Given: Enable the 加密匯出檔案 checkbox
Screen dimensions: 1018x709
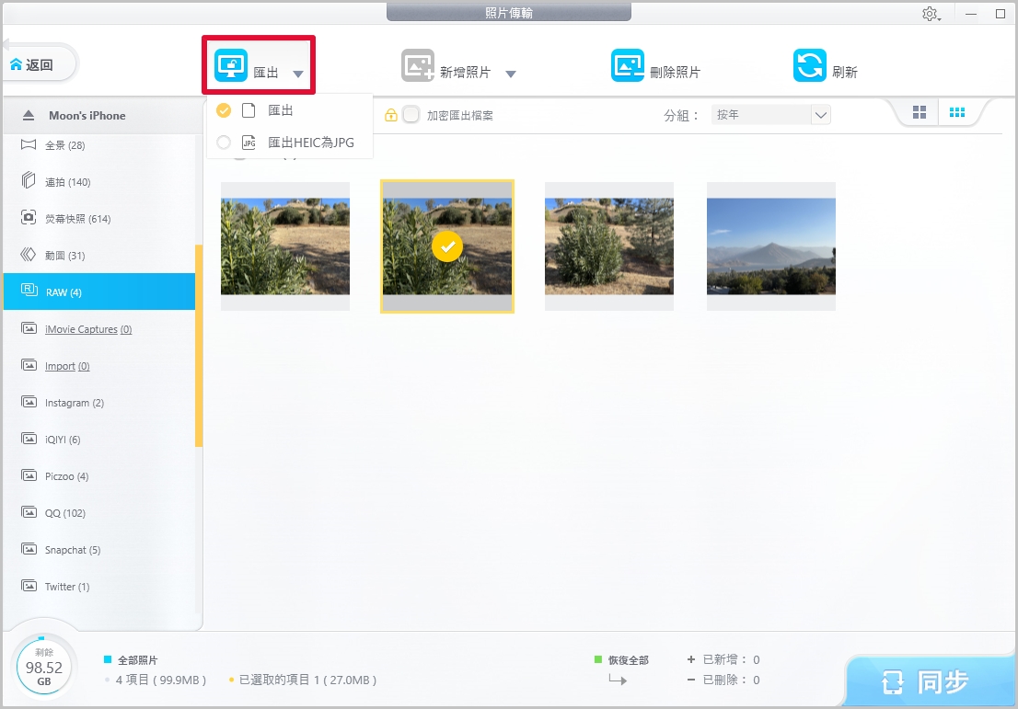Looking at the screenshot, I should [x=411, y=115].
